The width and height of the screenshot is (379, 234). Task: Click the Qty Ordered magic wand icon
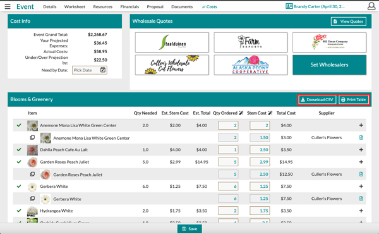[241, 113]
